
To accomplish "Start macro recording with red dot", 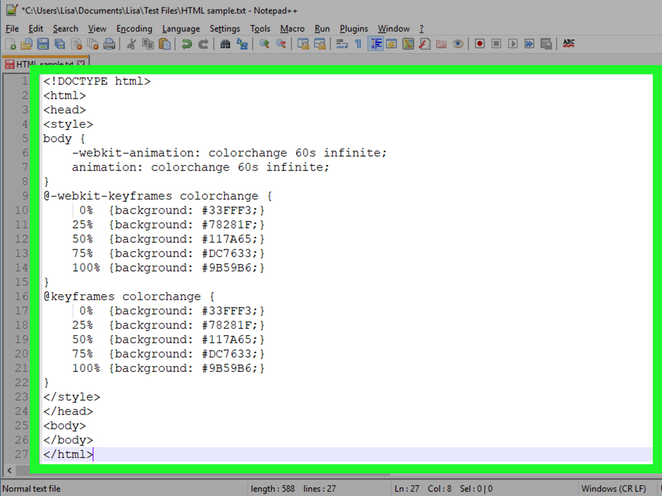I will pyautogui.click(x=479, y=44).
